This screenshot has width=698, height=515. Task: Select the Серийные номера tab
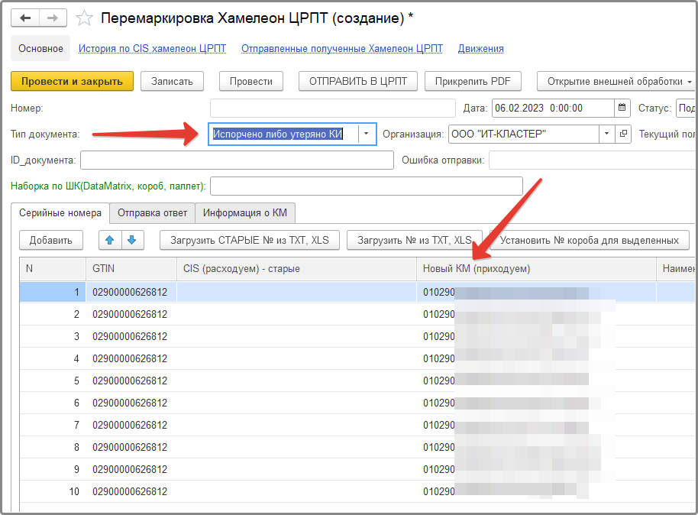60,213
